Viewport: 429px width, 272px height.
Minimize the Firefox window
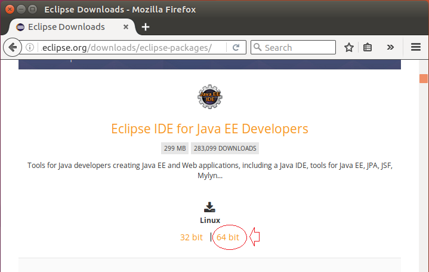tap(21, 10)
